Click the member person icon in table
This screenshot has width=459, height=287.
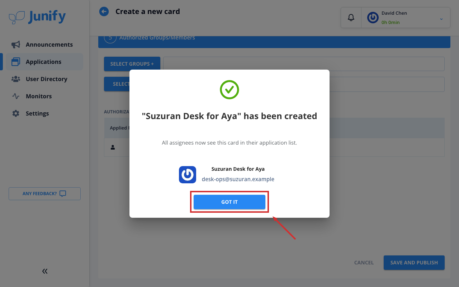(x=113, y=147)
